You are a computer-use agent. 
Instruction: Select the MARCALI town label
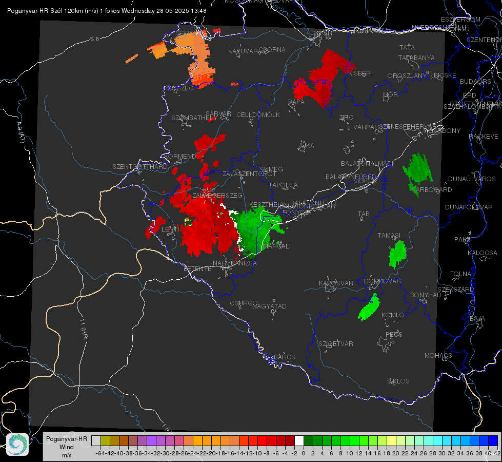pos(277,246)
